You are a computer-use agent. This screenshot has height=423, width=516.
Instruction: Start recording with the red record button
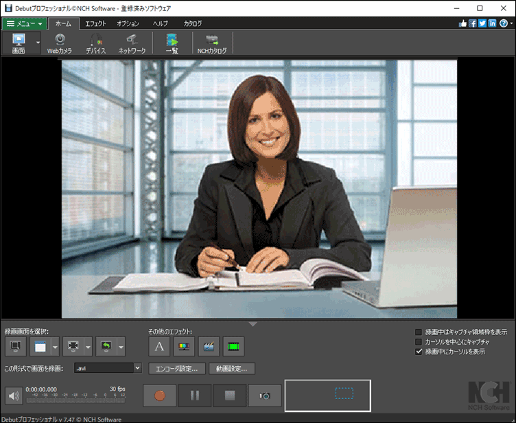click(160, 396)
